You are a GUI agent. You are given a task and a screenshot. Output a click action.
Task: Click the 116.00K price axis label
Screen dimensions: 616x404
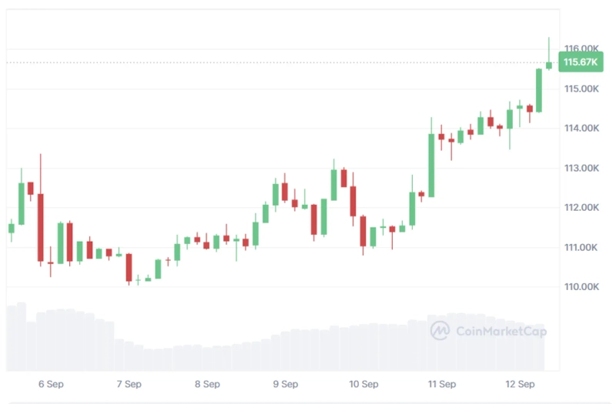[581, 49]
